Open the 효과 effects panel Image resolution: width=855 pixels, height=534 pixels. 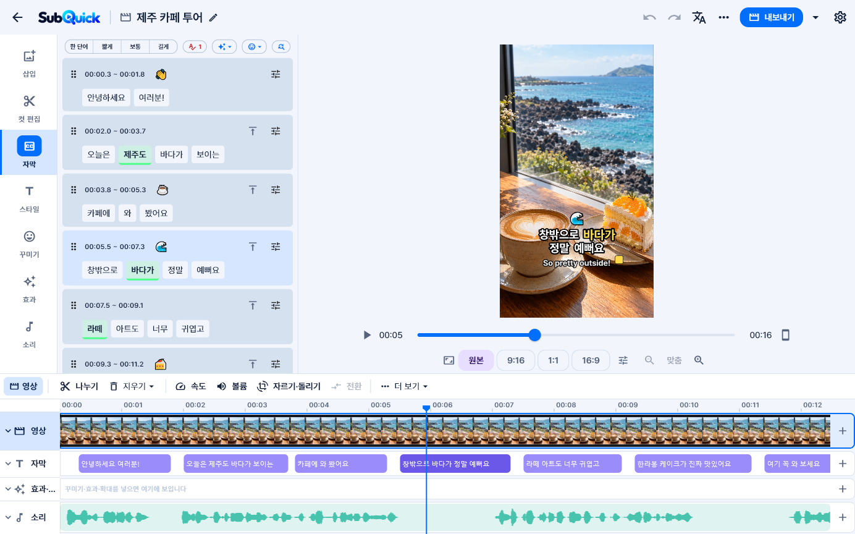pyautogui.click(x=29, y=289)
